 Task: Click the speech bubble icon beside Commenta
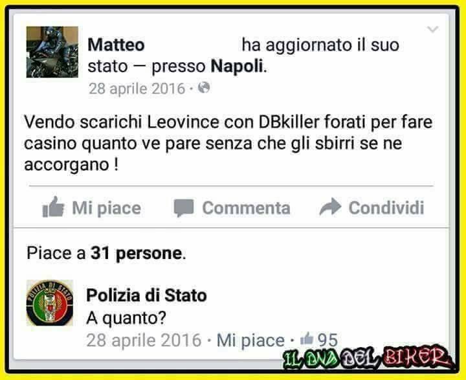[x=184, y=208]
